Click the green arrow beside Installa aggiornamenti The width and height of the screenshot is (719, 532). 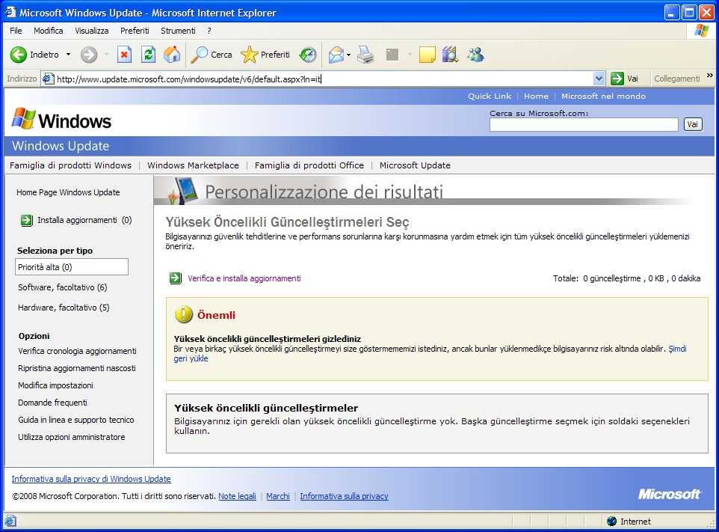pyautogui.click(x=27, y=220)
